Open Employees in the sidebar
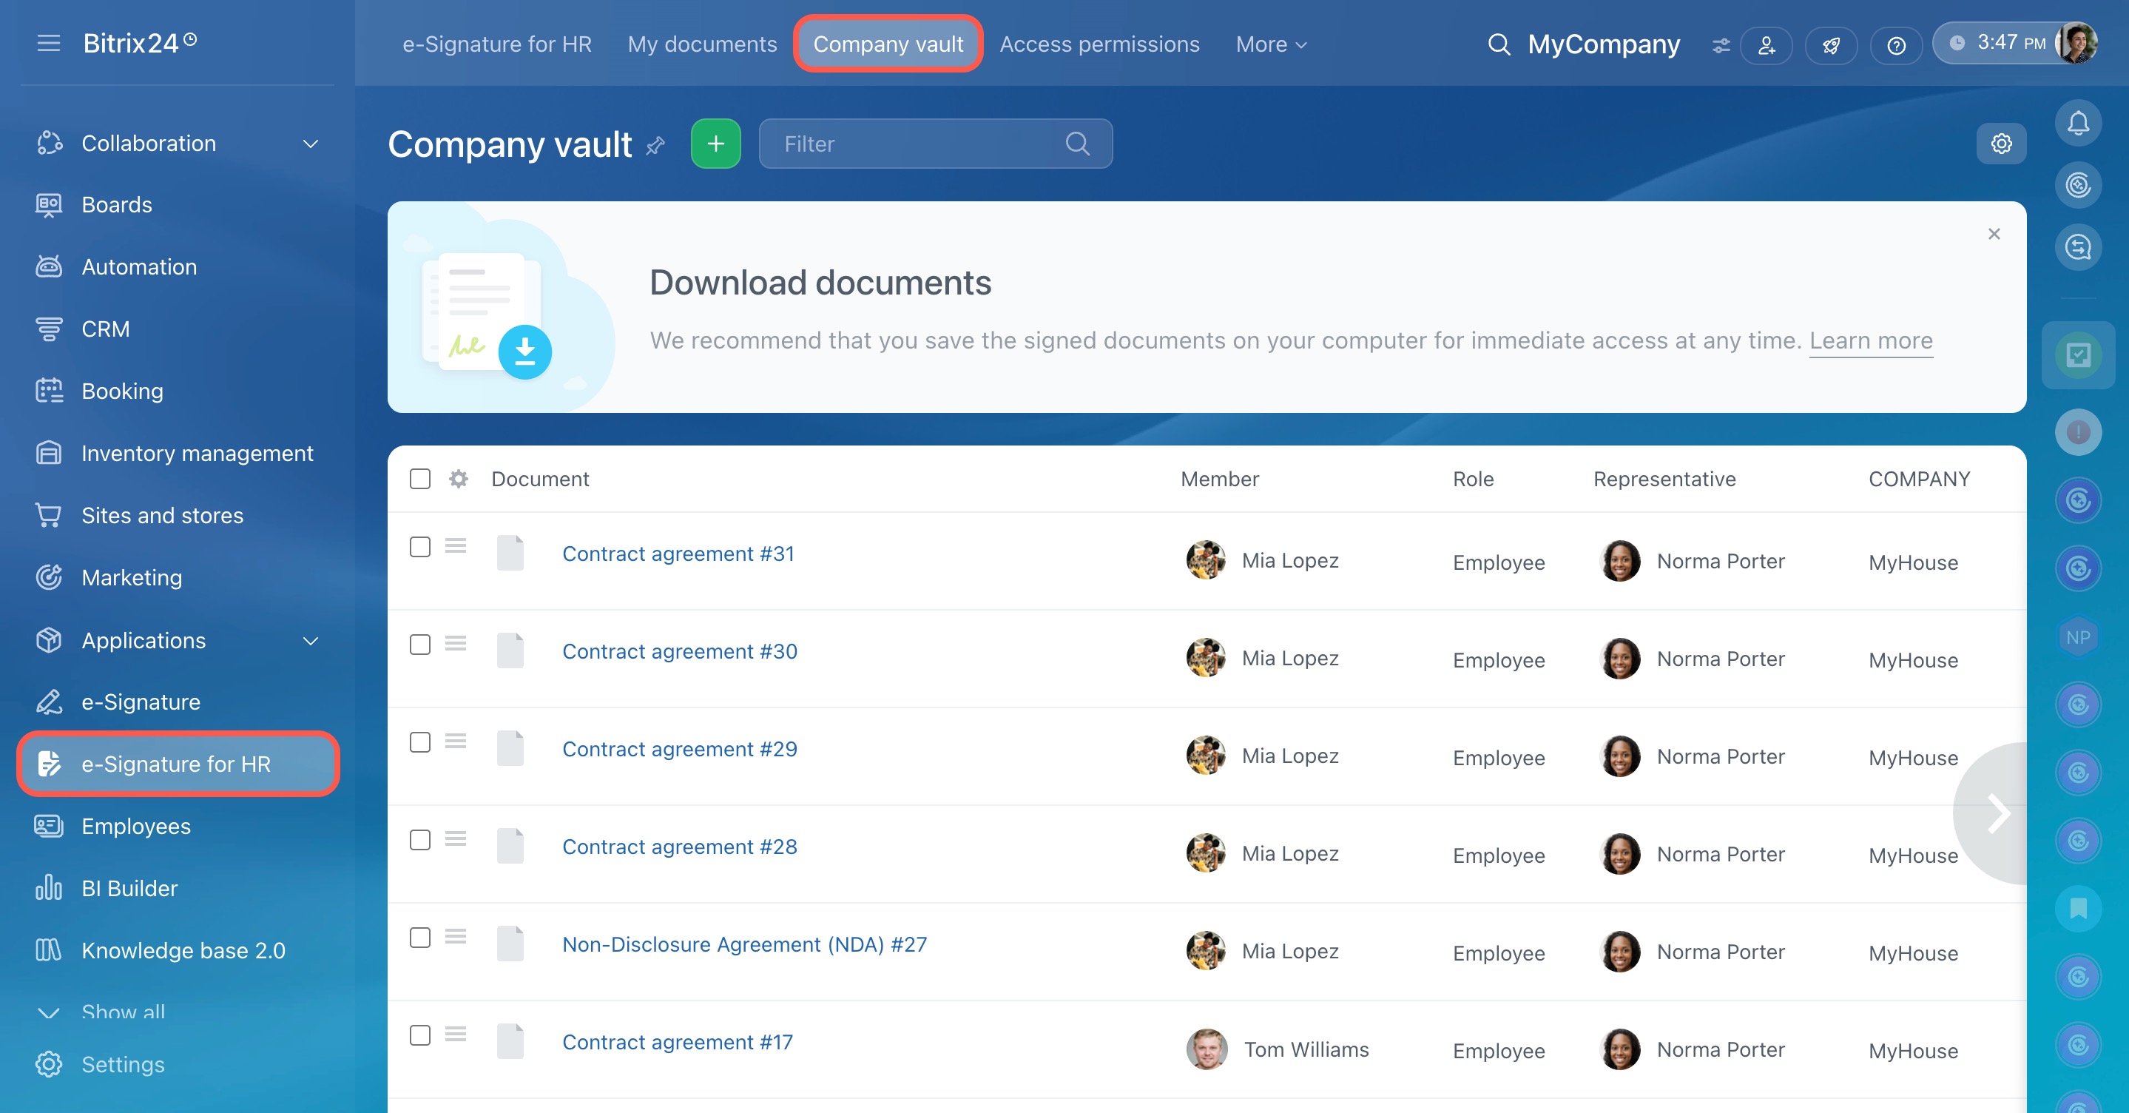Screen dimensions: 2129x1113 [135, 825]
